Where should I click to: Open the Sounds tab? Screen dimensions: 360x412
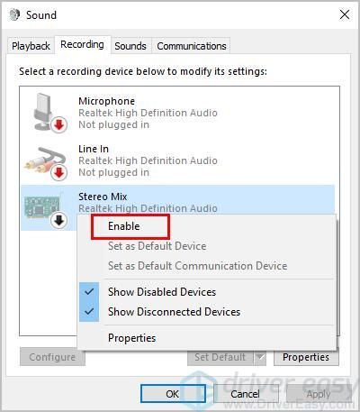pos(130,46)
